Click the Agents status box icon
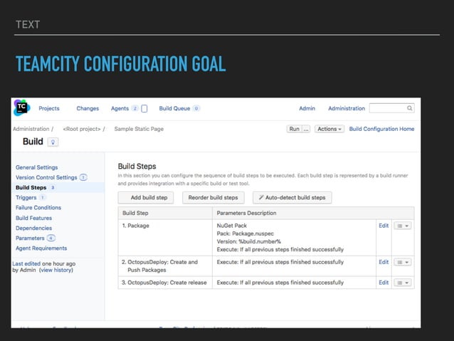This screenshot has height=341, width=454. point(144,109)
